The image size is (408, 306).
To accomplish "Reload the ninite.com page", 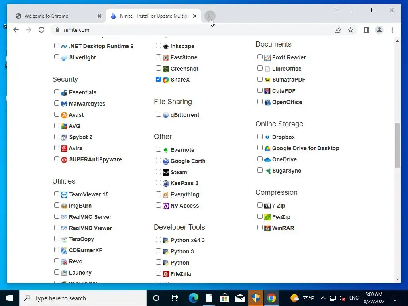I will pyautogui.click(x=41, y=30).
